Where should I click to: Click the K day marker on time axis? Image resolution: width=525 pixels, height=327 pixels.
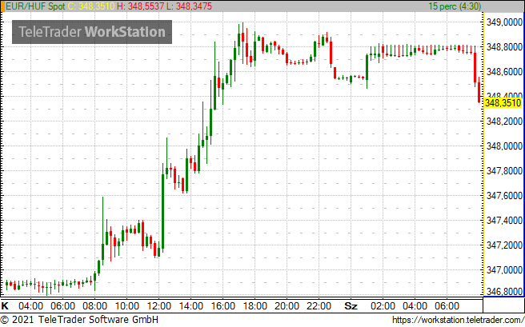[5, 305]
